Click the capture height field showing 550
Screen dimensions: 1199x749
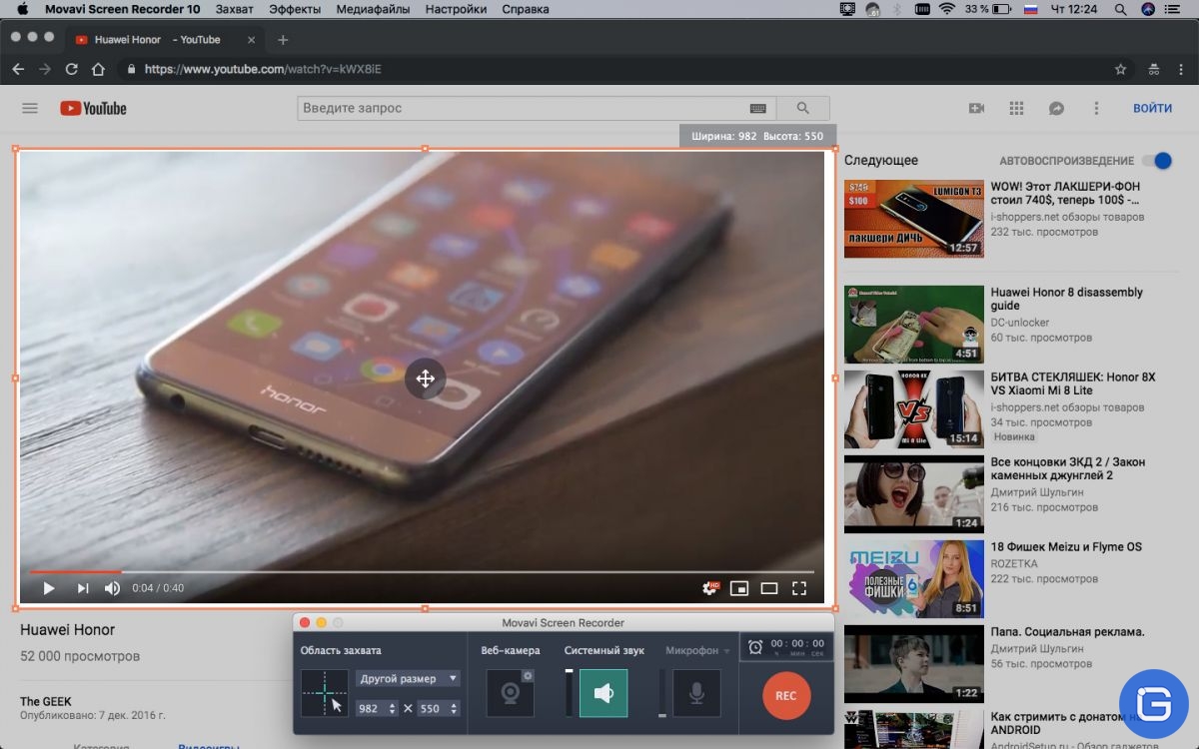[x=434, y=708]
